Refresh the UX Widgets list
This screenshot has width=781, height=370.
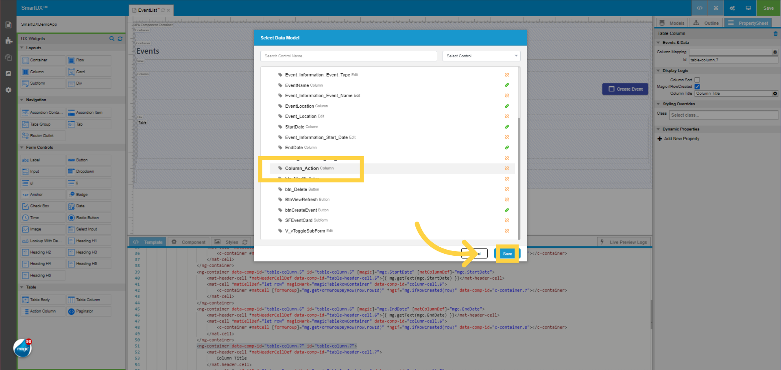[120, 39]
